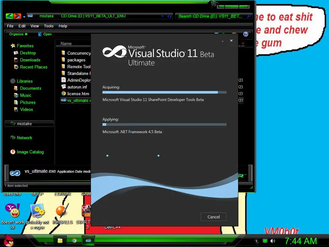Click the Videos library icon
The height and width of the screenshot is (247, 329).
tap(16, 109)
